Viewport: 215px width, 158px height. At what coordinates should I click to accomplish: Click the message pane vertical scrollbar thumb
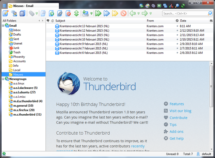click(x=211, y=86)
